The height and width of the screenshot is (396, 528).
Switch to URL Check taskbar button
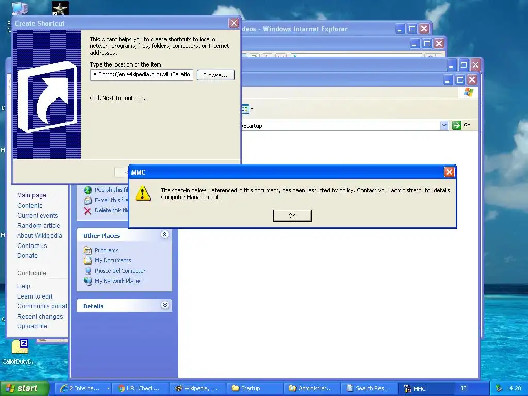click(x=139, y=388)
